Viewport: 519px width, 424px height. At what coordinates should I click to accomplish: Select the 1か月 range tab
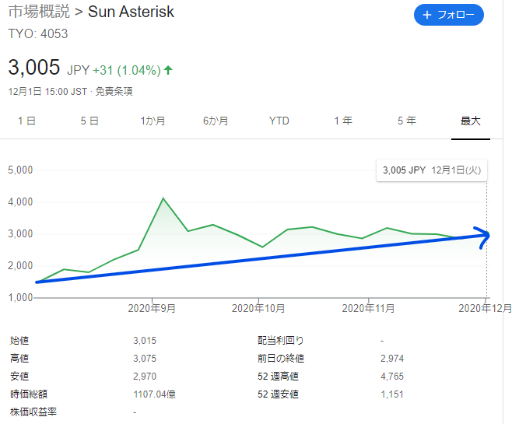(x=153, y=121)
